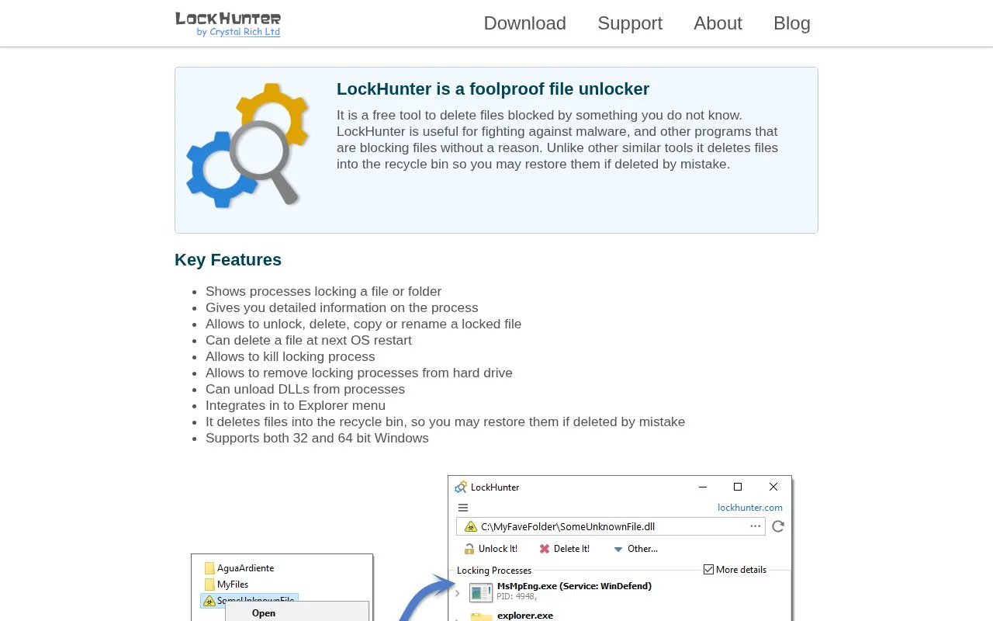Click 'Can delete a file at next OS restart'

(x=309, y=340)
